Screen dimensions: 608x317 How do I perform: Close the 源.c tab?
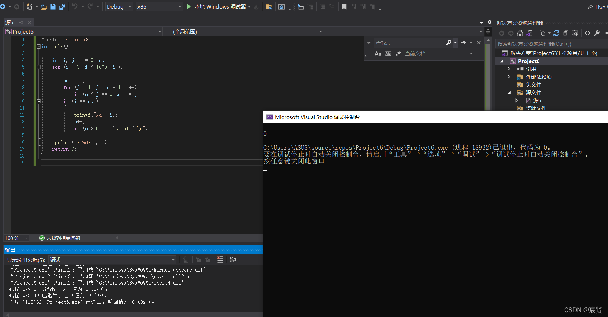tap(29, 22)
